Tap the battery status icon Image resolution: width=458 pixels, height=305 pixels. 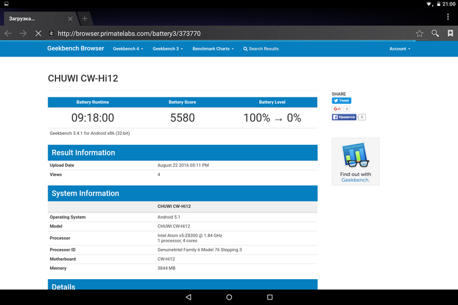(x=438, y=4)
